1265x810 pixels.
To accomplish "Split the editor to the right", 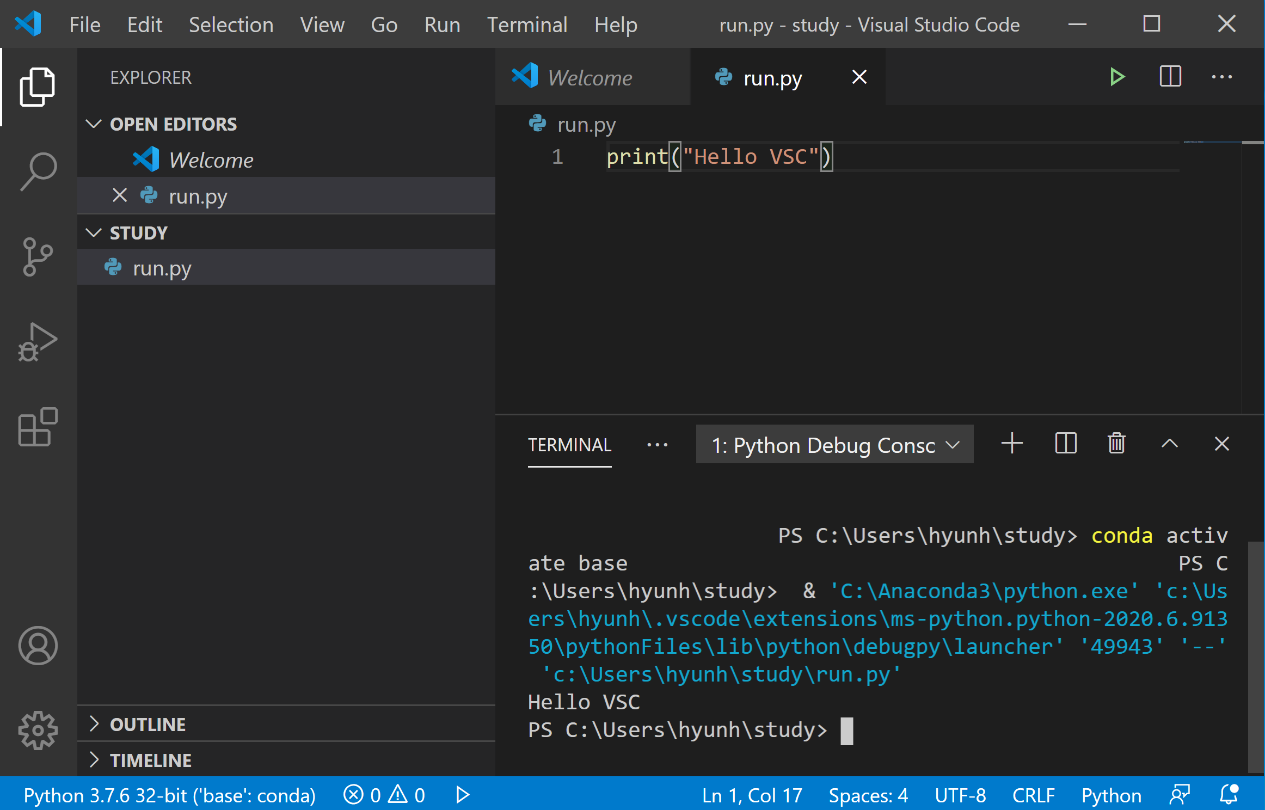I will pos(1170,77).
